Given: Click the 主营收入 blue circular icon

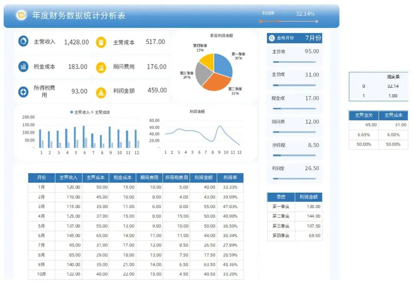Looking at the screenshot, I should pyautogui.click(x=23, y=41).
